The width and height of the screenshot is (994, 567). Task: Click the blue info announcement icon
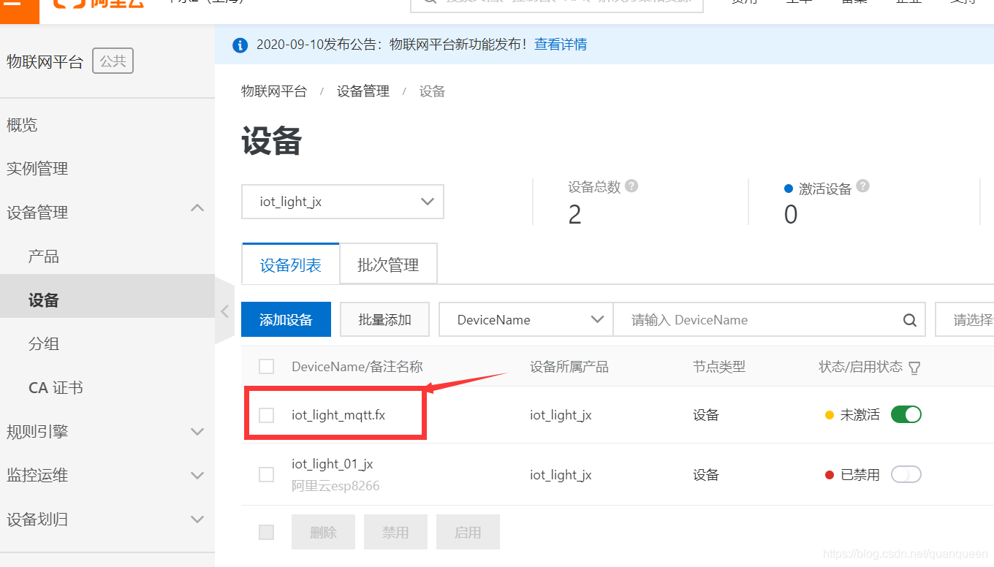240,45
